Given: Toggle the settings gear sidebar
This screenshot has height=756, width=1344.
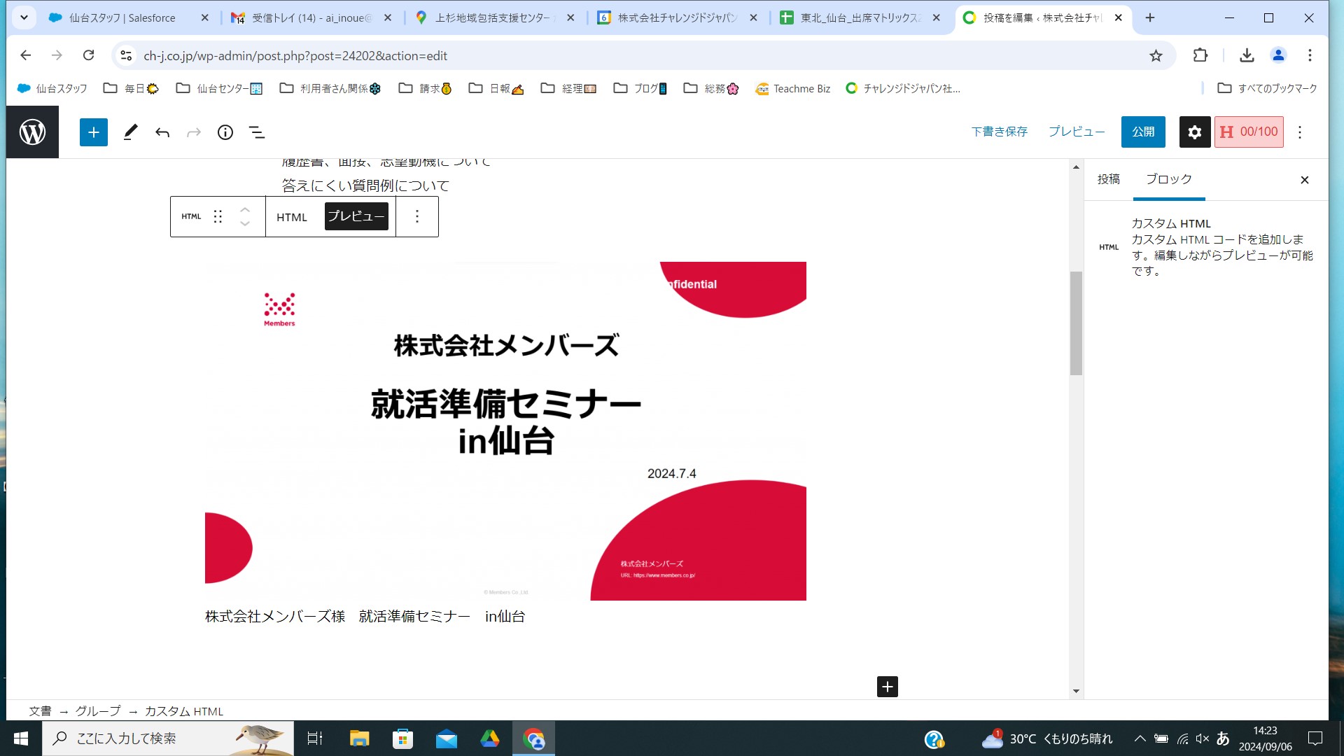Looking at the screenshot, I should (1195, 132).
